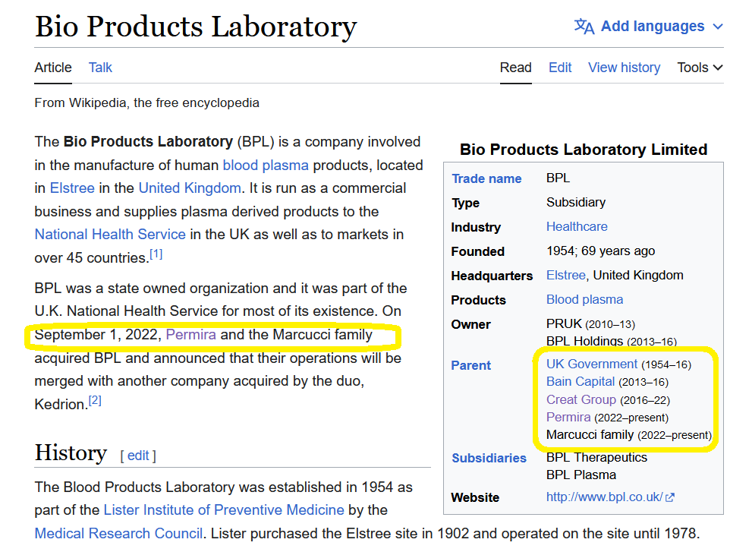
Task: Jump to citation reference 1
Action: click(156, 254)
